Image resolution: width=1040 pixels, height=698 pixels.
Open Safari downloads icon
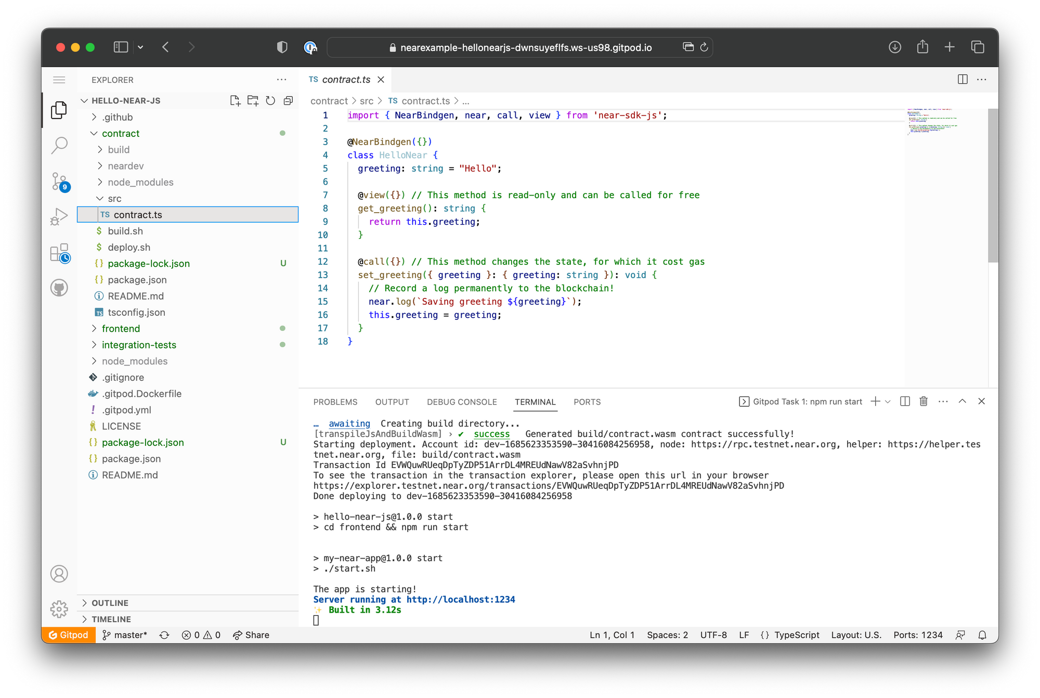(x=894, y=47)
